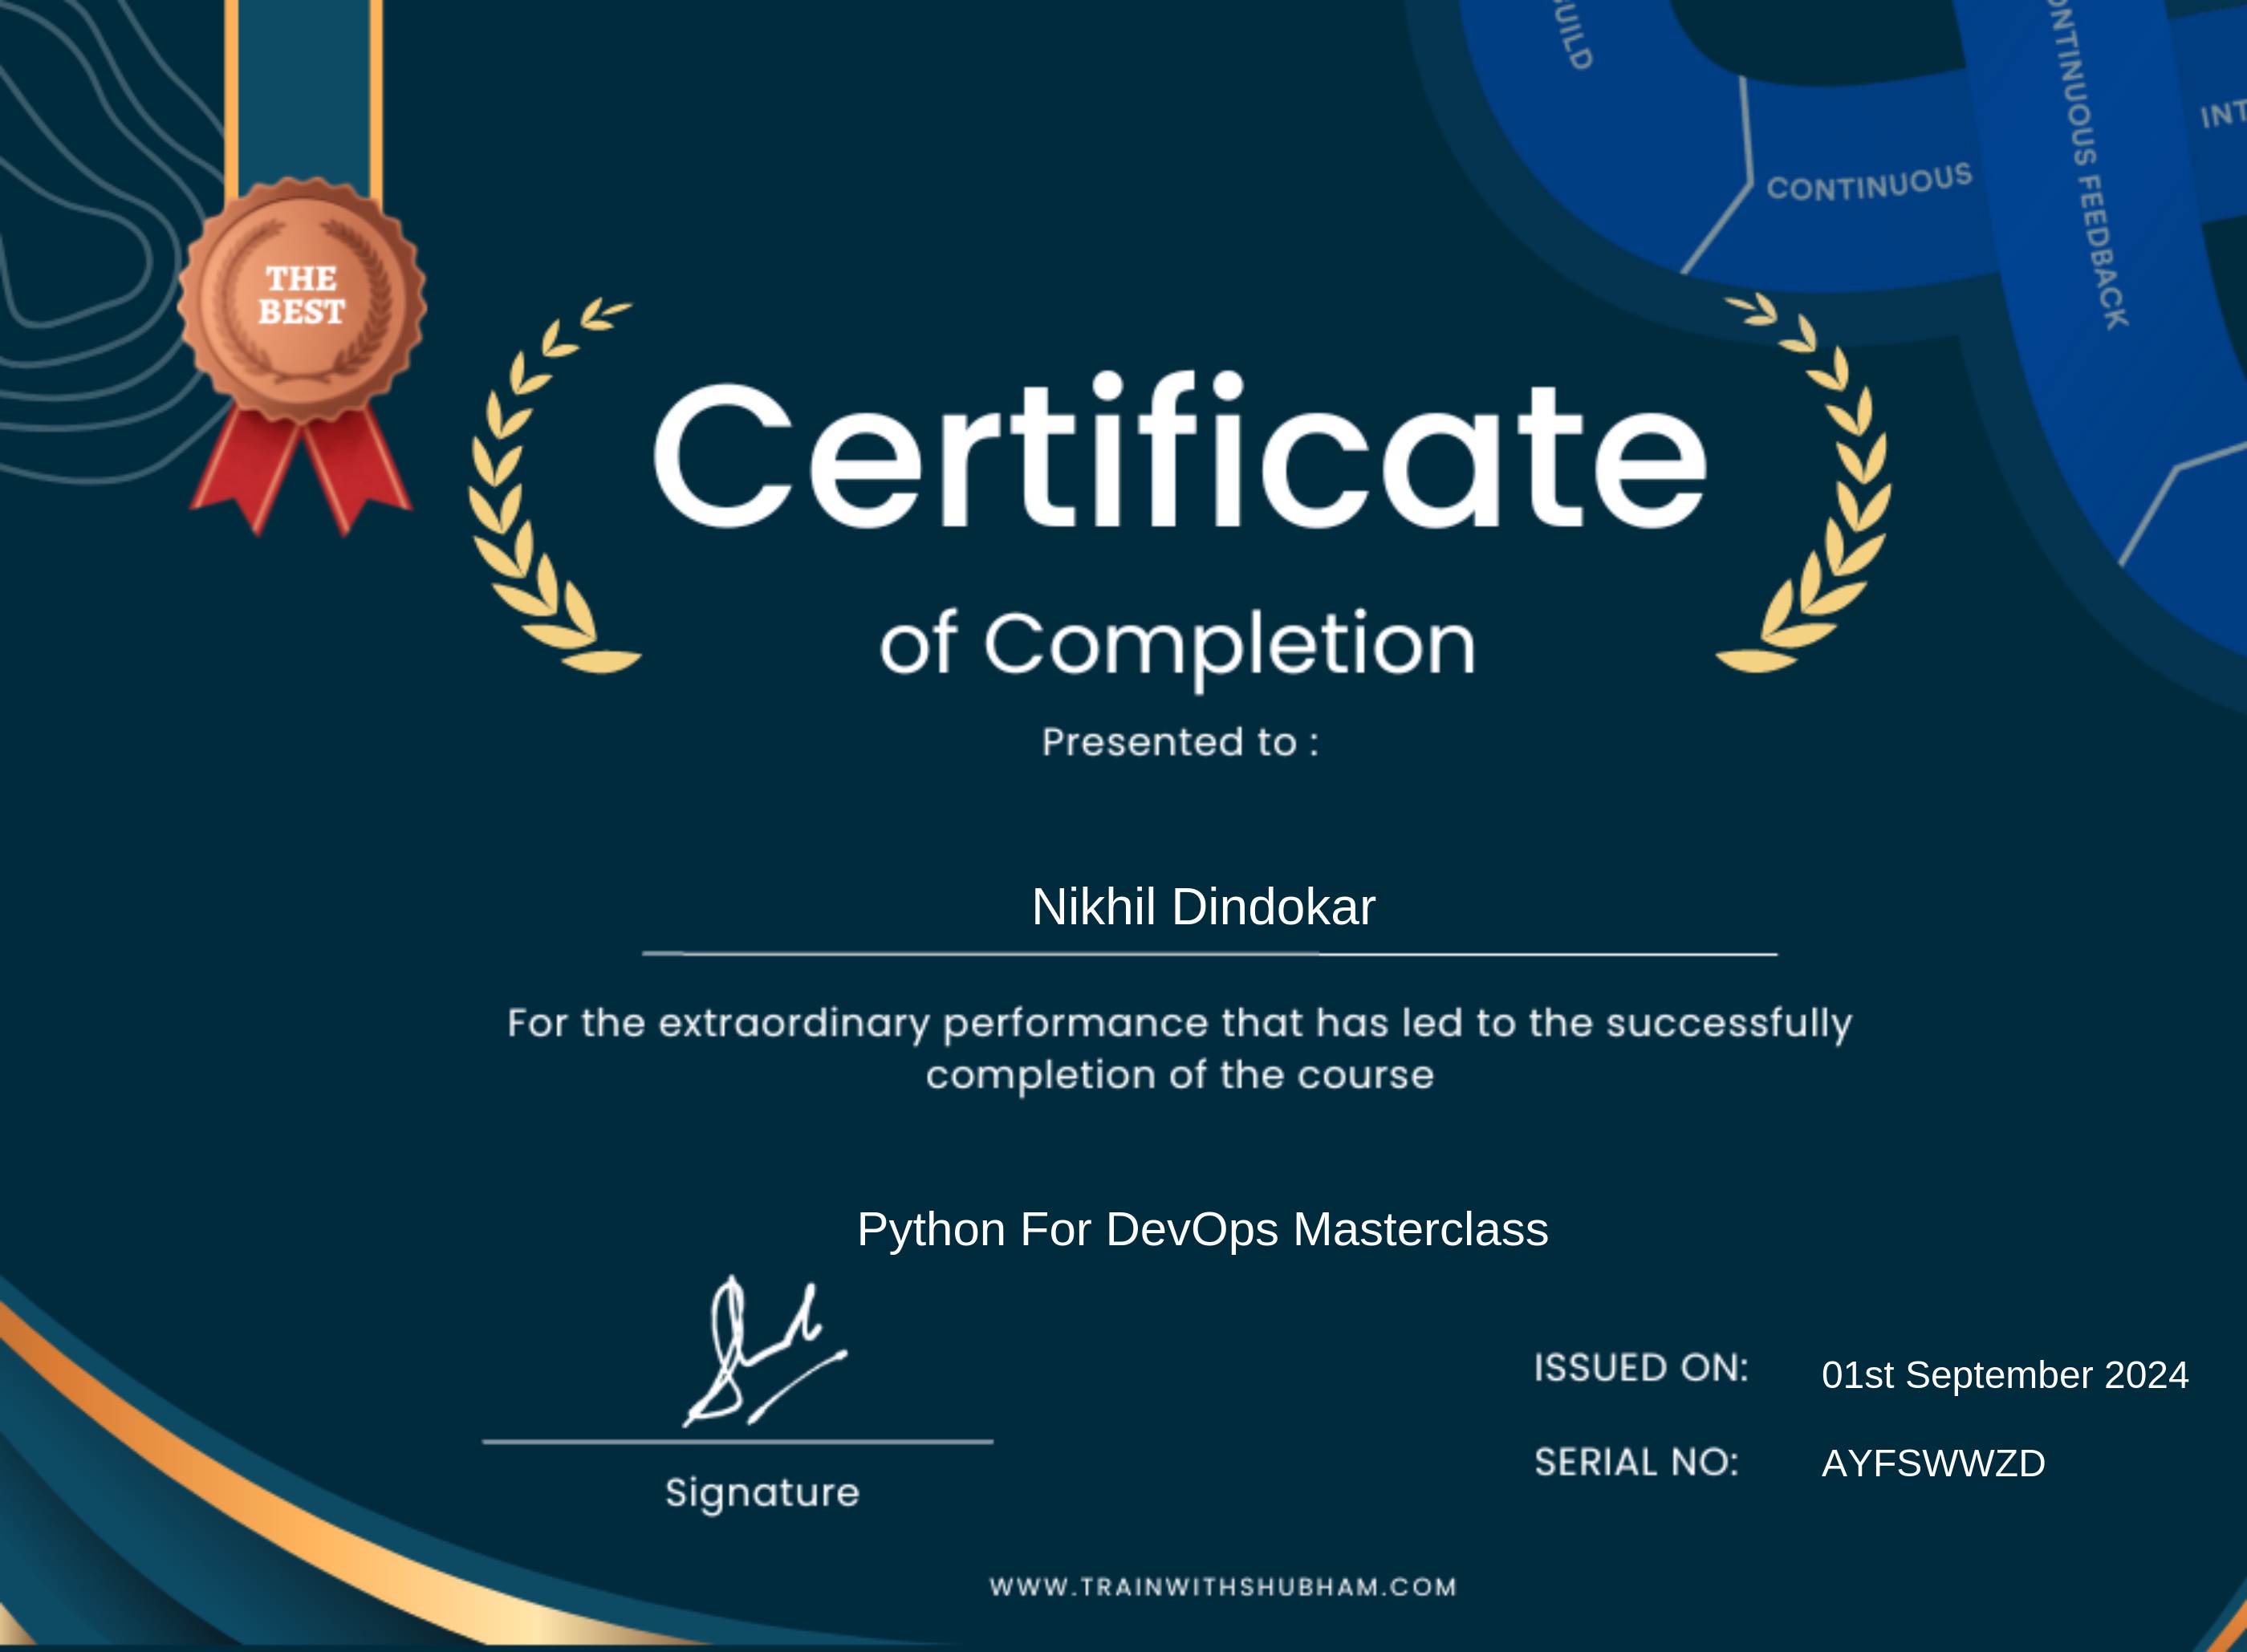Click the 'ISSUED ON:' label
Image resolution: width=2247 pixels, height=1652 pixels.
tap(1641, 1368)
